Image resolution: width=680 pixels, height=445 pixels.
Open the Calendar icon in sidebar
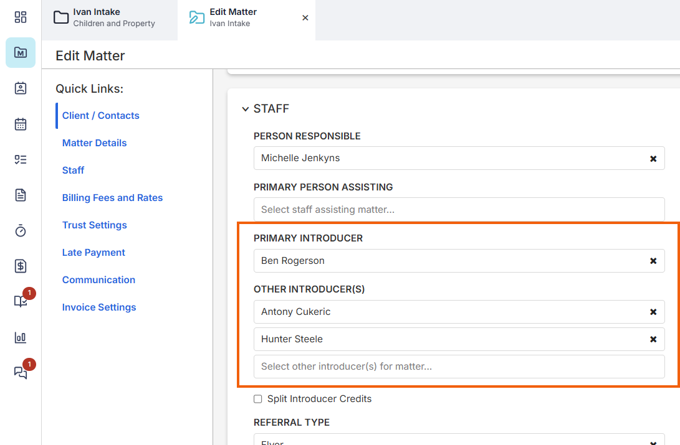[21, 124]
